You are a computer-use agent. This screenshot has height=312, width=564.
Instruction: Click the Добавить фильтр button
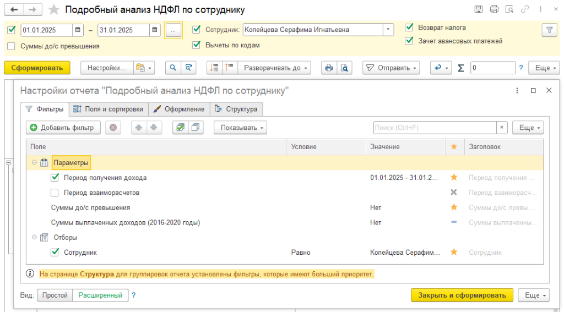pos(63,128)
